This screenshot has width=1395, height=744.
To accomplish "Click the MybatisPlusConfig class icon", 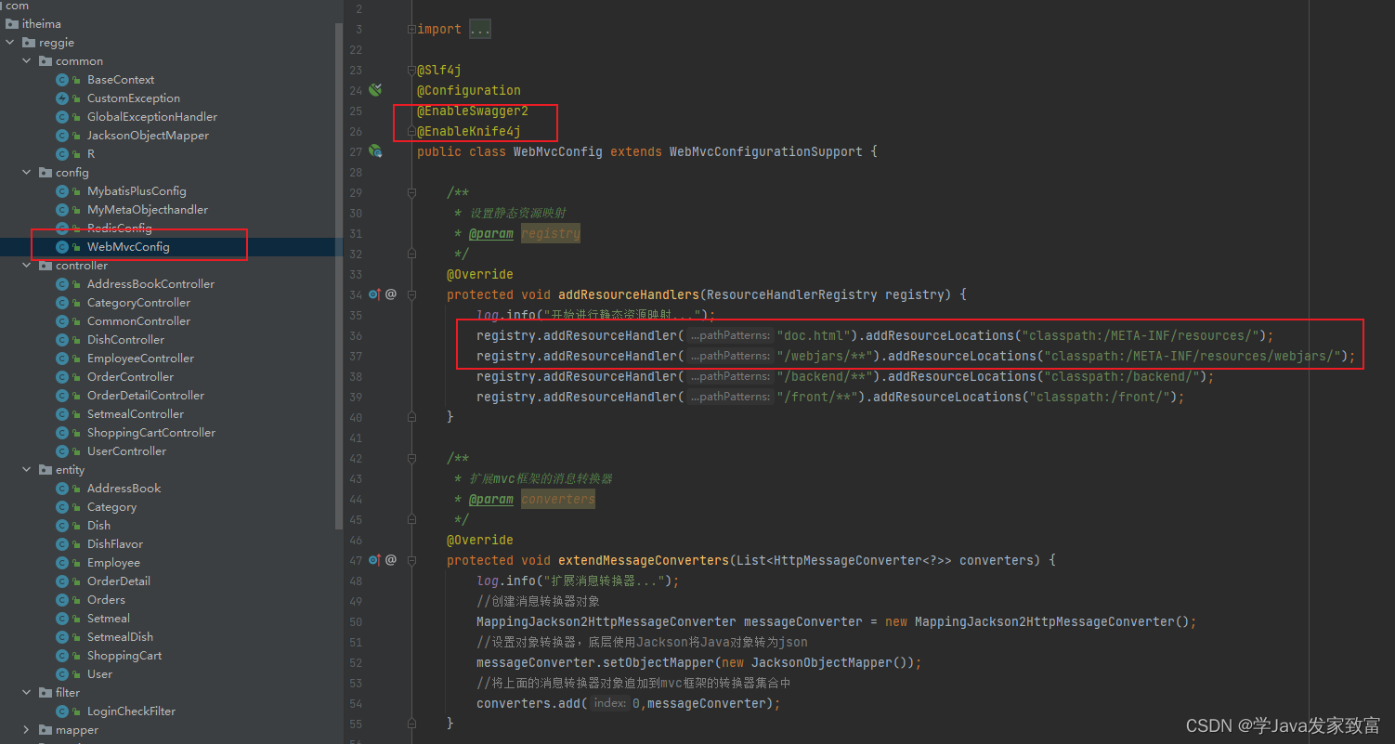I will point(62,191).
